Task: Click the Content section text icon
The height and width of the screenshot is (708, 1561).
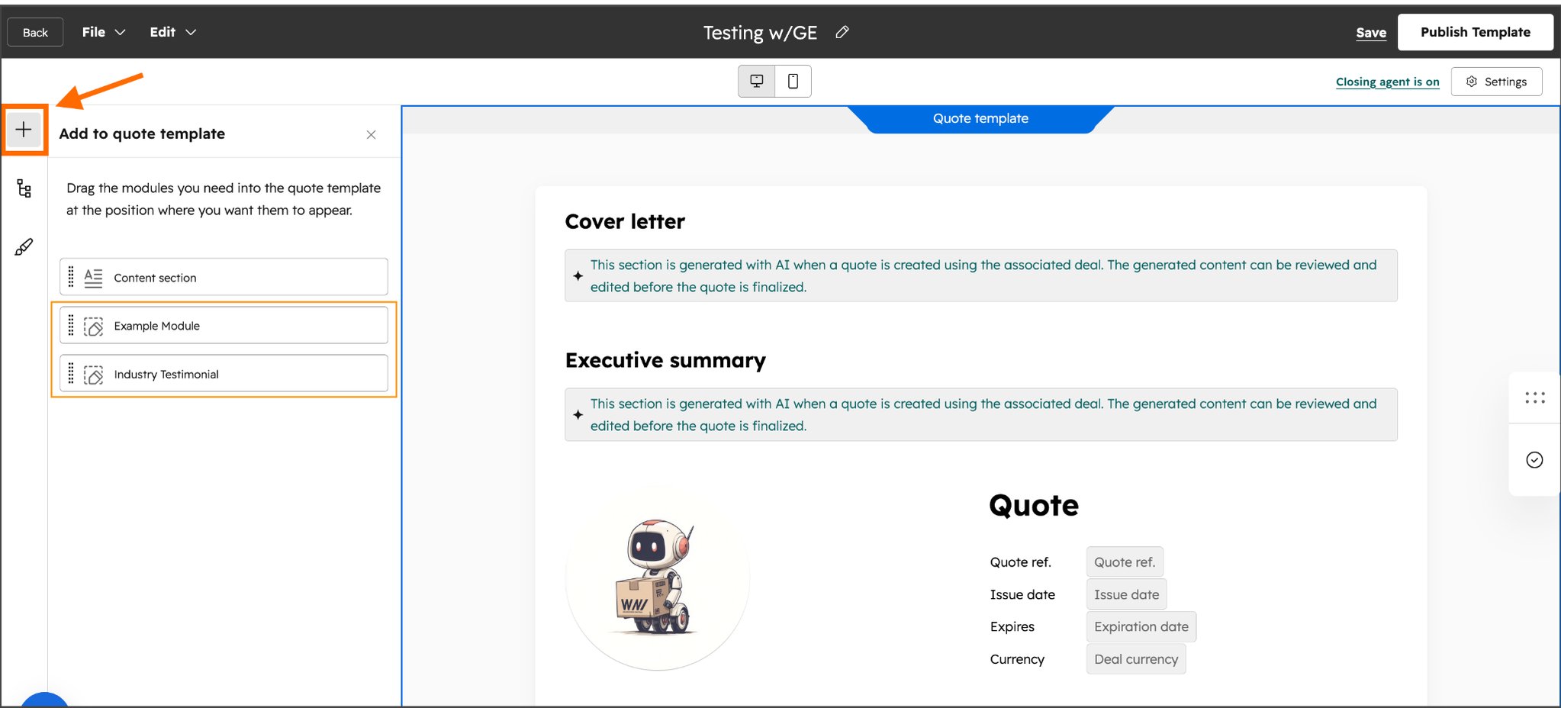Action: (x=93, y=278)
